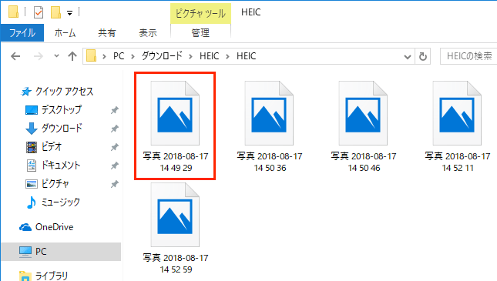Open the ファイル ribbon tab
This screenshot has height=281, width=497.
pyautogui.click(x=22, y=32)
